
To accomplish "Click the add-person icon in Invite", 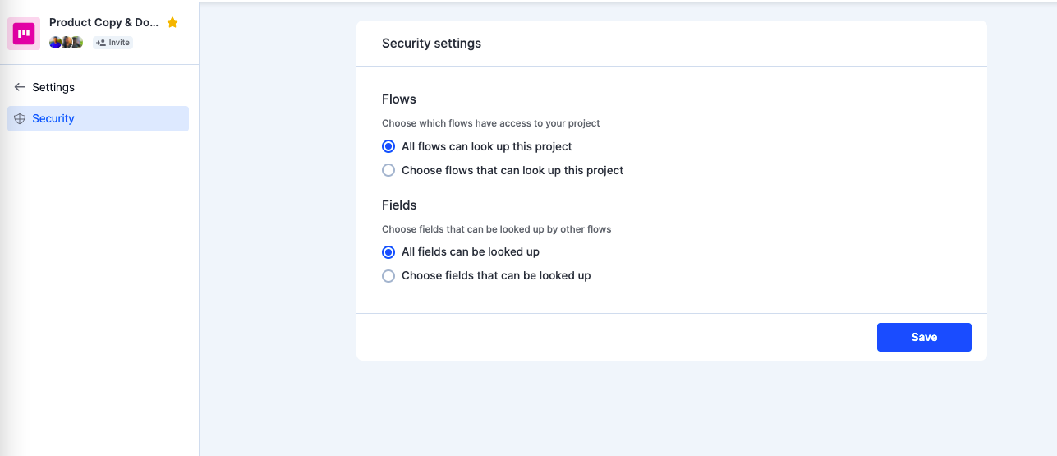I will point(101,43).
